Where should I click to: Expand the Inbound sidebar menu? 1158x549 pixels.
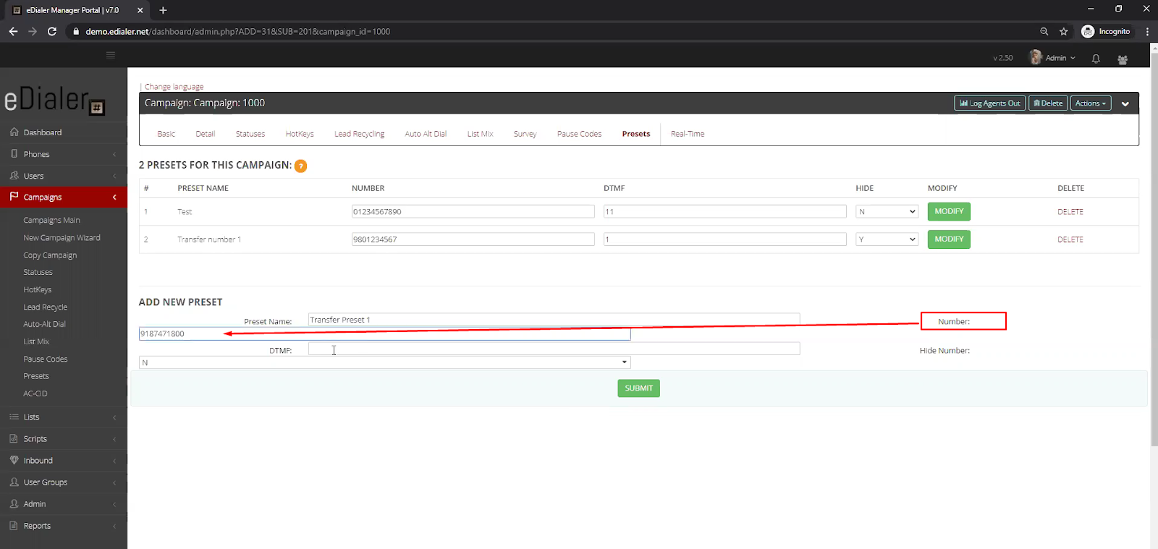click(64, 461)
